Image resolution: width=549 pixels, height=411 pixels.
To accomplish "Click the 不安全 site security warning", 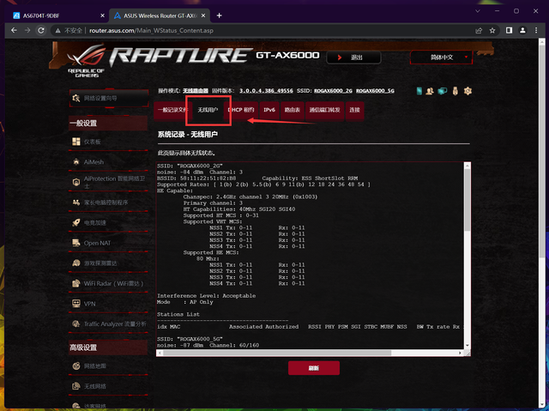I will (69, 30).
